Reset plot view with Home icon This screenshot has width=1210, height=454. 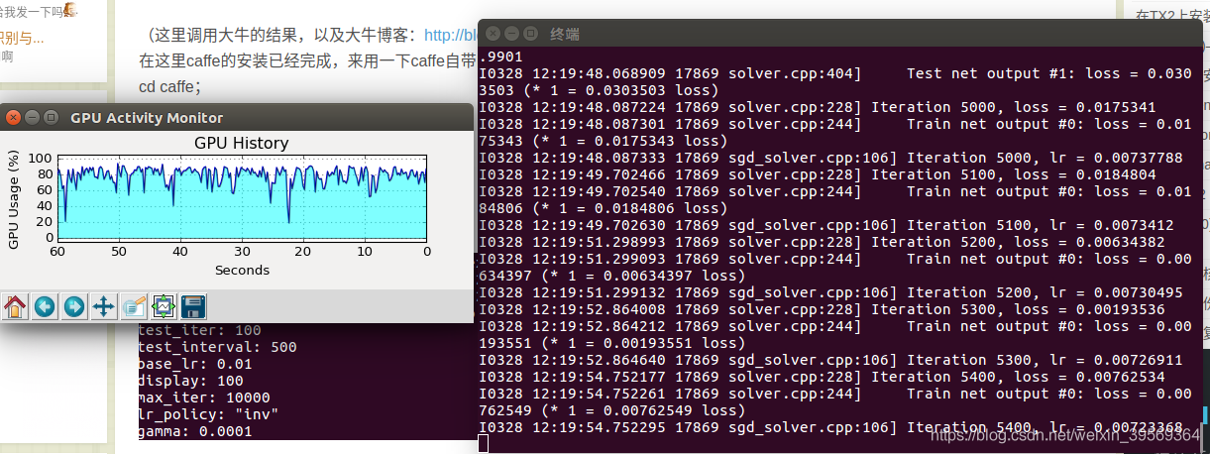point(15,306)
